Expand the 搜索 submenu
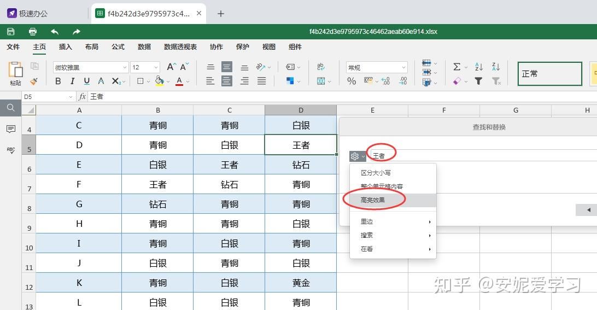 click(x=393, y=235)
